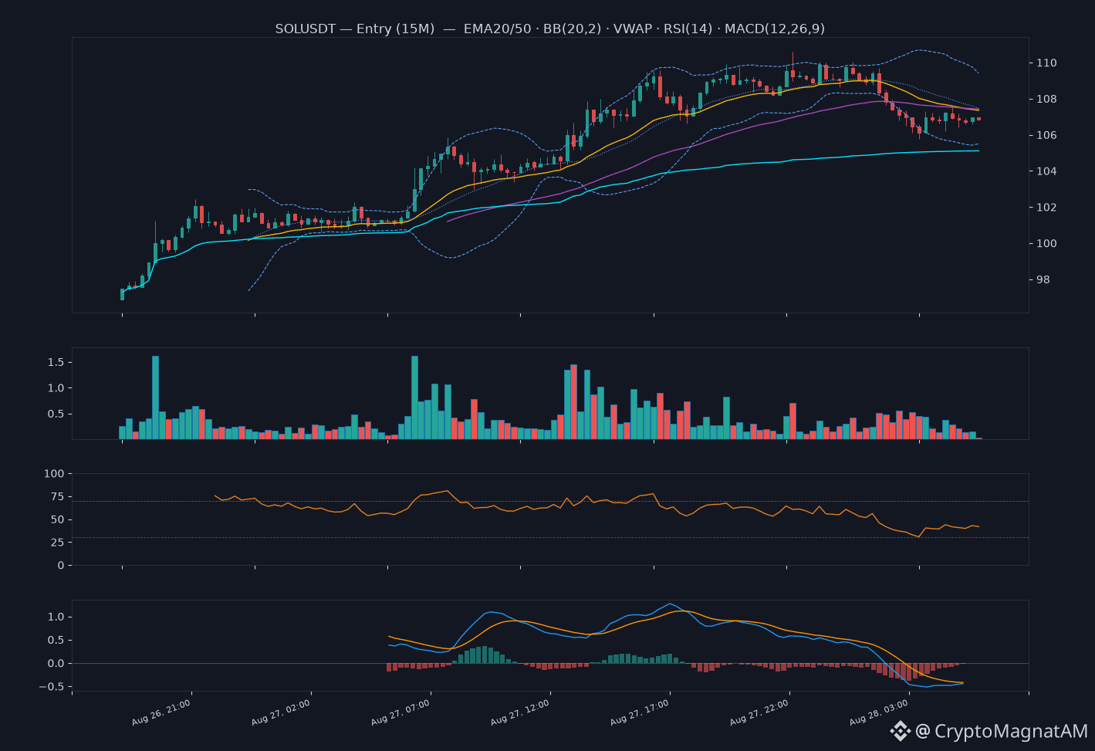1095x751 pixels.
Task: Click the Aug 27, 17:00 time label
Action: 640,712
